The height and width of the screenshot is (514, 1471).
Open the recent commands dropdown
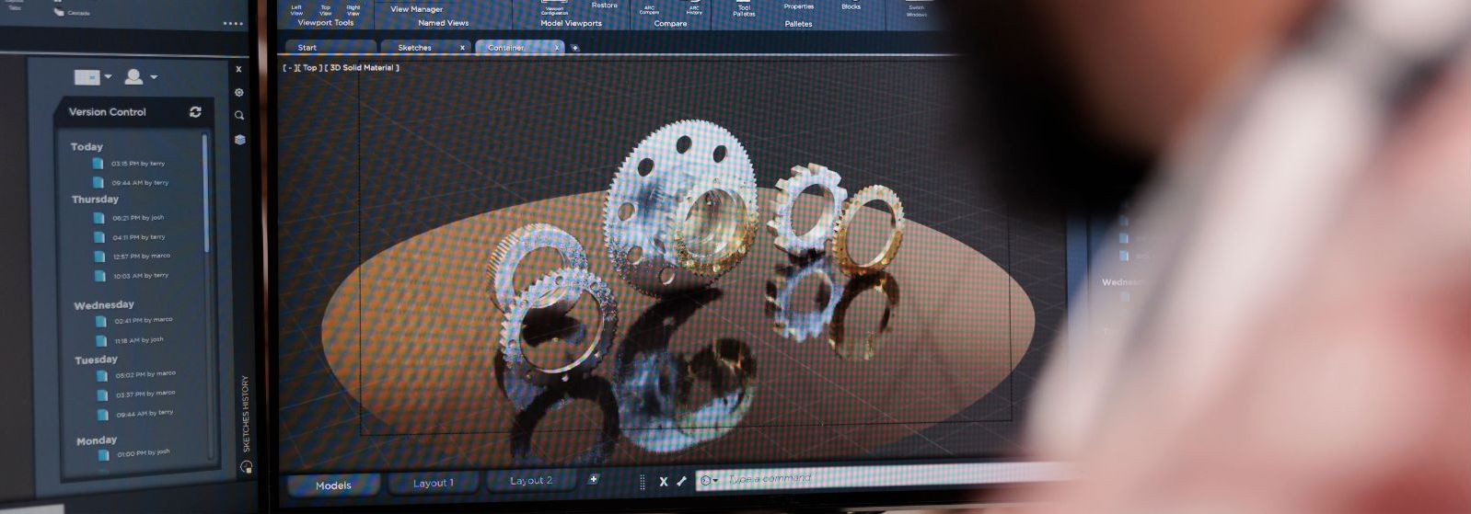(x=710, y=480)
